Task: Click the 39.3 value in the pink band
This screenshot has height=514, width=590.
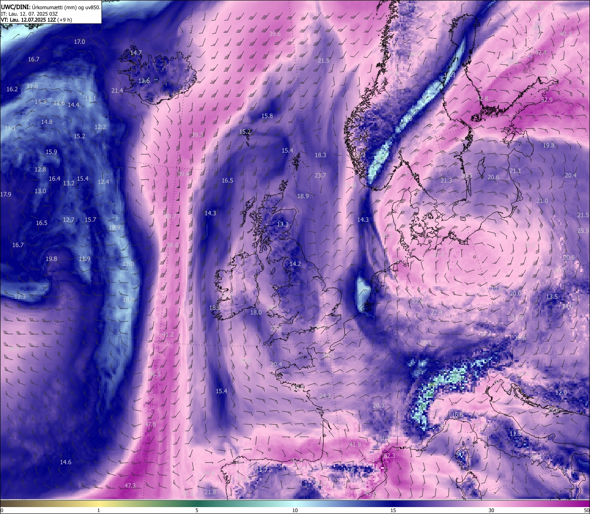Action: click(197, 135)
